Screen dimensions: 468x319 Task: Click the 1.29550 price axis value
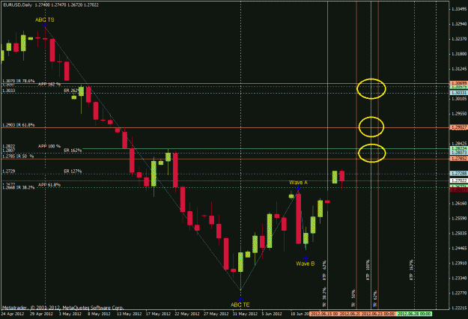point(459,114)
